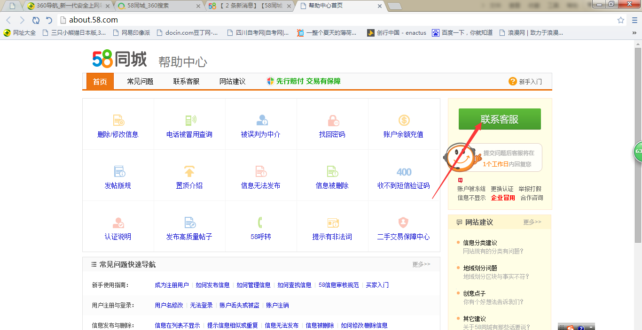Image resolution: width=642 pixels, height=330 pixels.
Task: Click the account recharge coin icon (账户余额充值)
Action: coord(404,120)
